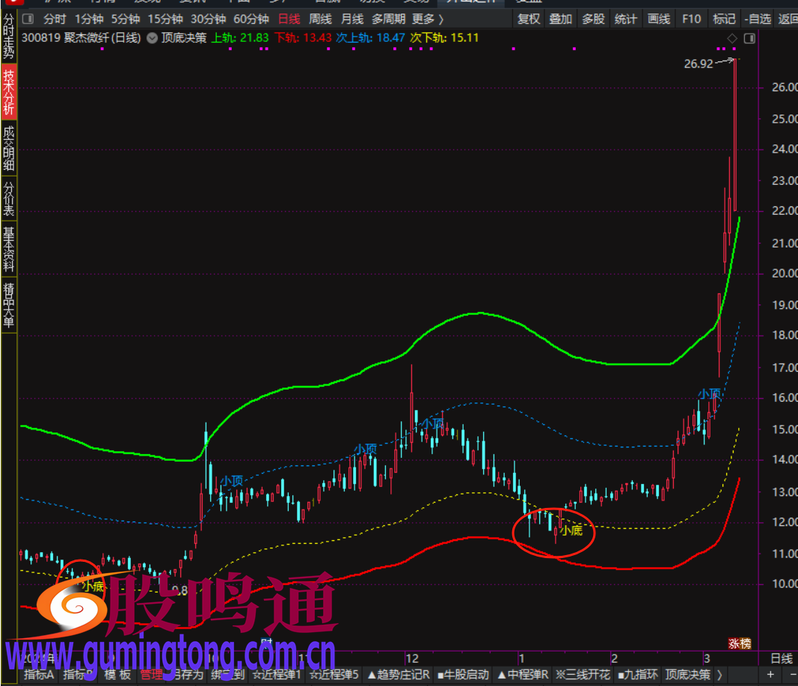Click the 26.92 high price candlestick label

(x=699, y=64)
